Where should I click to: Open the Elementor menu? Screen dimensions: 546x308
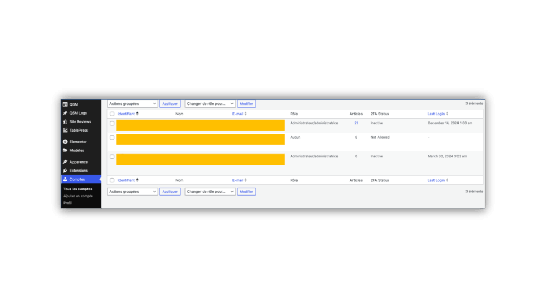[78, 142]
